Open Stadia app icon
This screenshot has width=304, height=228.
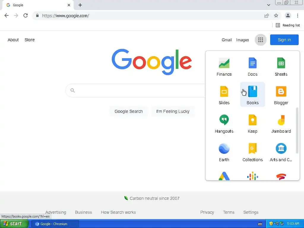[281, 177]
